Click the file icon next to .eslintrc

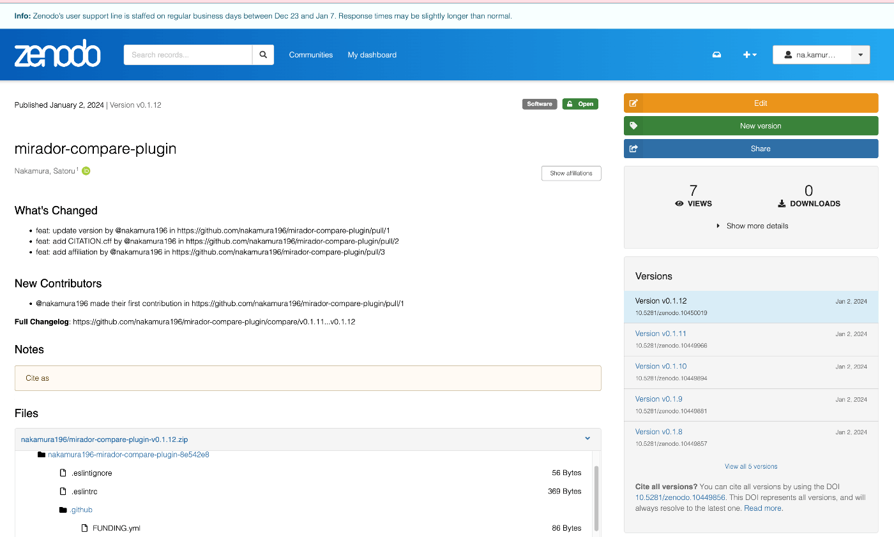click(63, 492)
